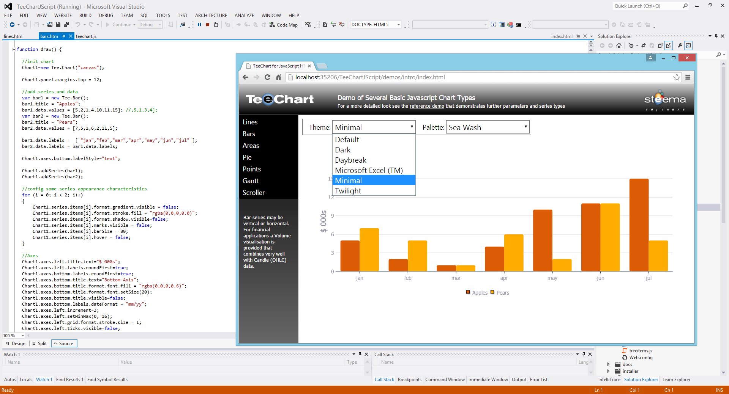Click the browser Reload icon

267,77
